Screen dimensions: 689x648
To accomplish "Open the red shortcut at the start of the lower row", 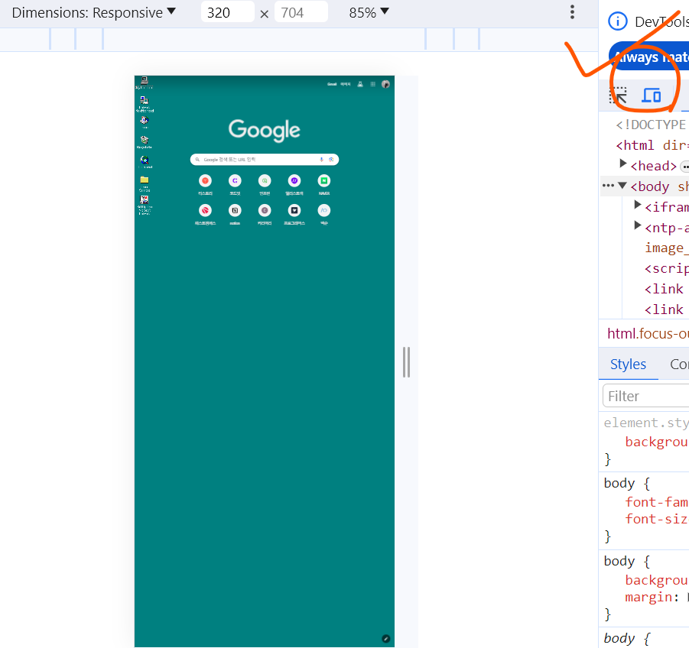I will pos(205,210).
